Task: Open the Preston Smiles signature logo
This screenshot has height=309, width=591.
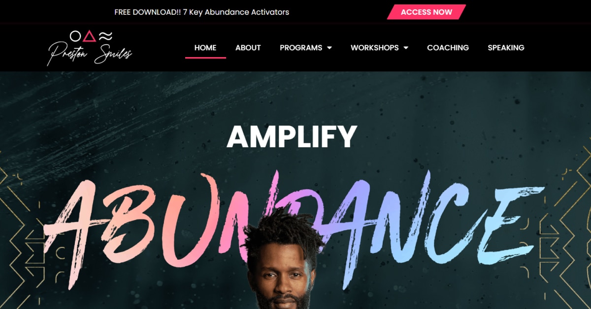Action: (90, 48)
